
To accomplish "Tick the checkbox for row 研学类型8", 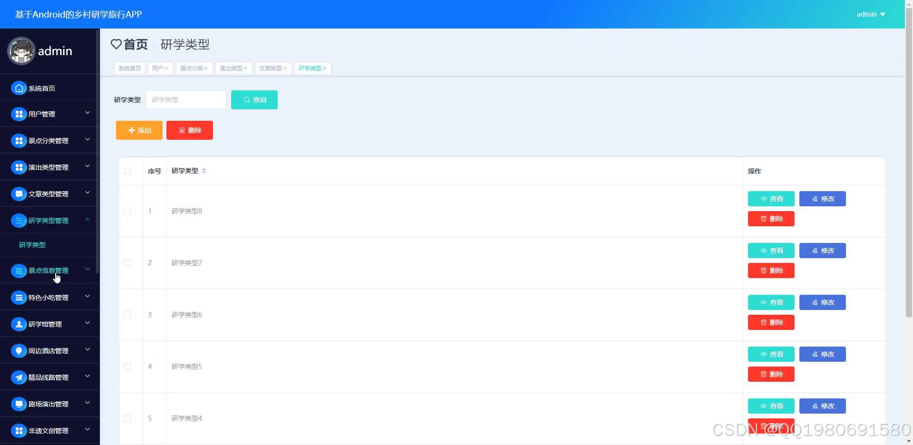I will 127,211.
